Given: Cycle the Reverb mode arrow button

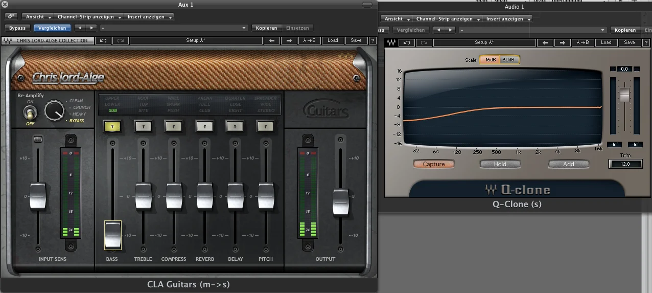Looking at the screenshot, I should pos(204,125).
